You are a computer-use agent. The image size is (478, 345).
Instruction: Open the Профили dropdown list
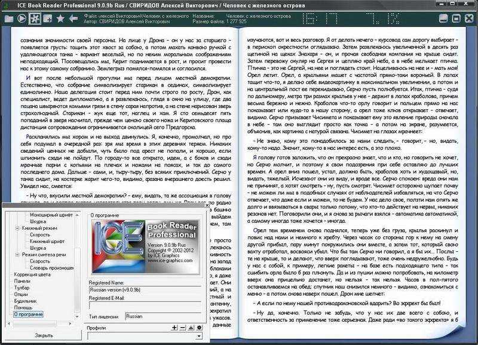(199, 336)
